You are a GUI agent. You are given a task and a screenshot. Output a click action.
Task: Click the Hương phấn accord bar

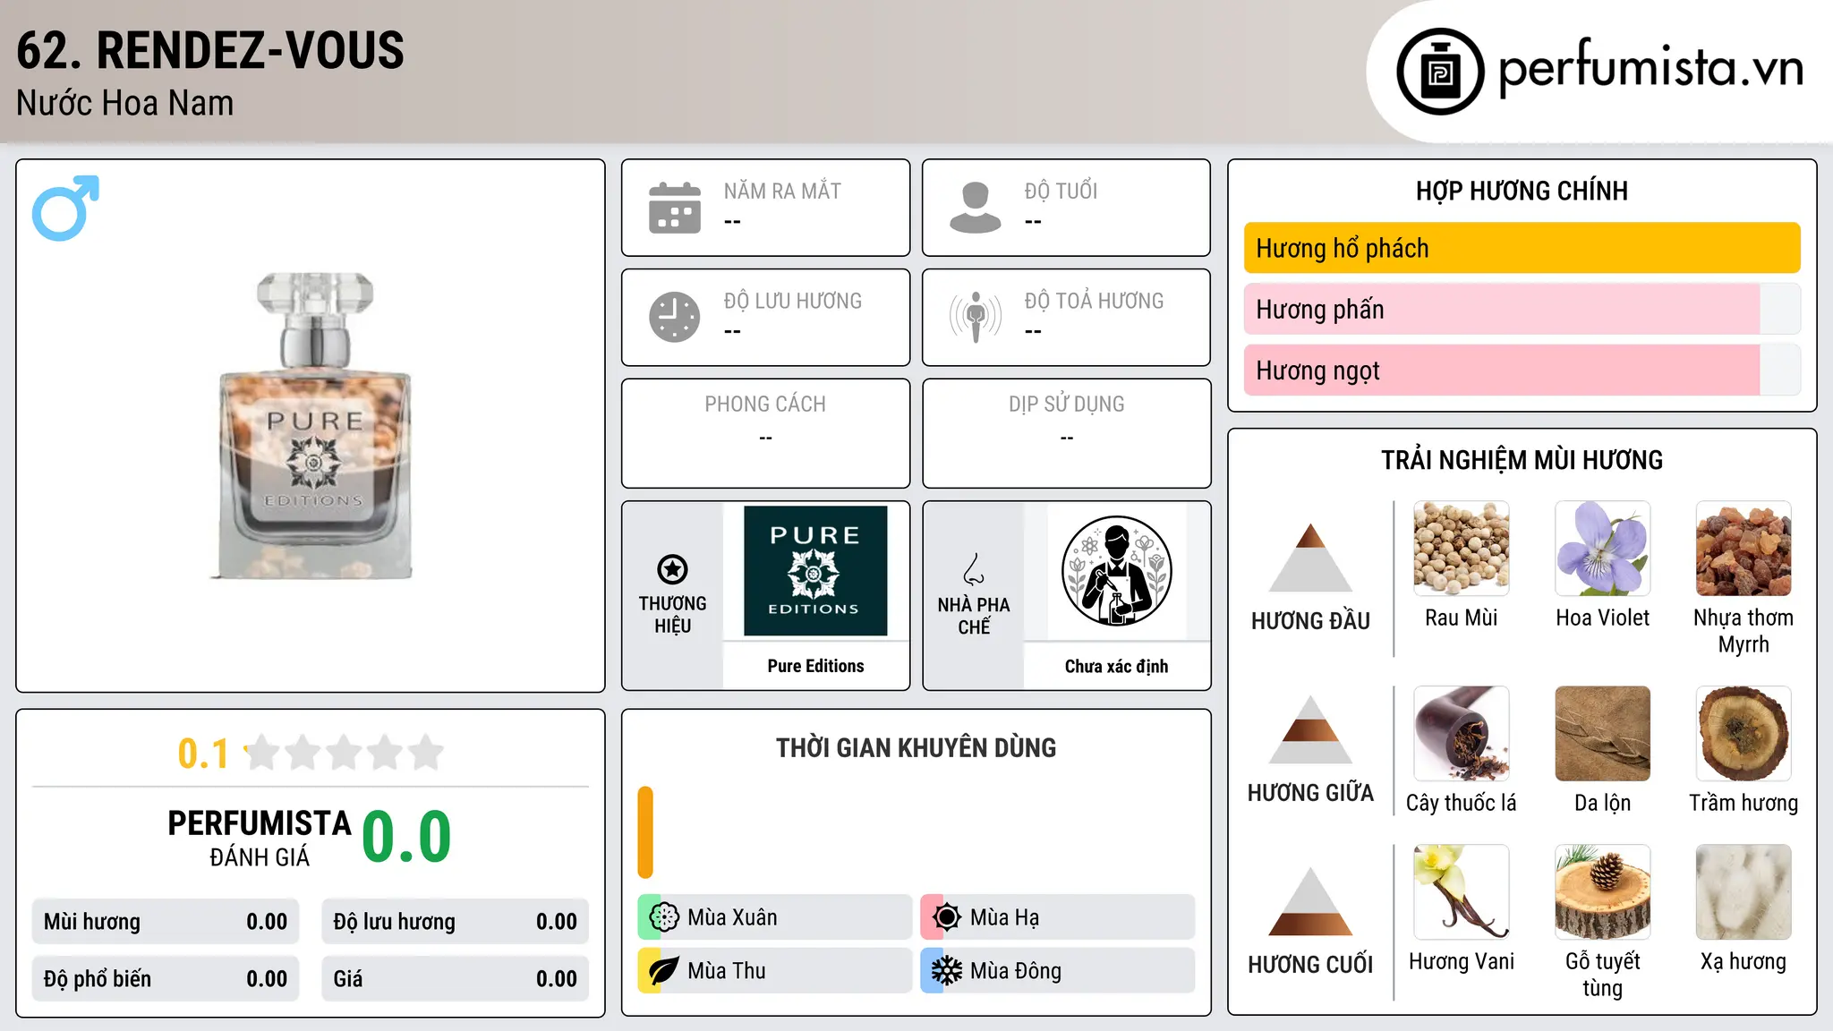click(1522, 309)
